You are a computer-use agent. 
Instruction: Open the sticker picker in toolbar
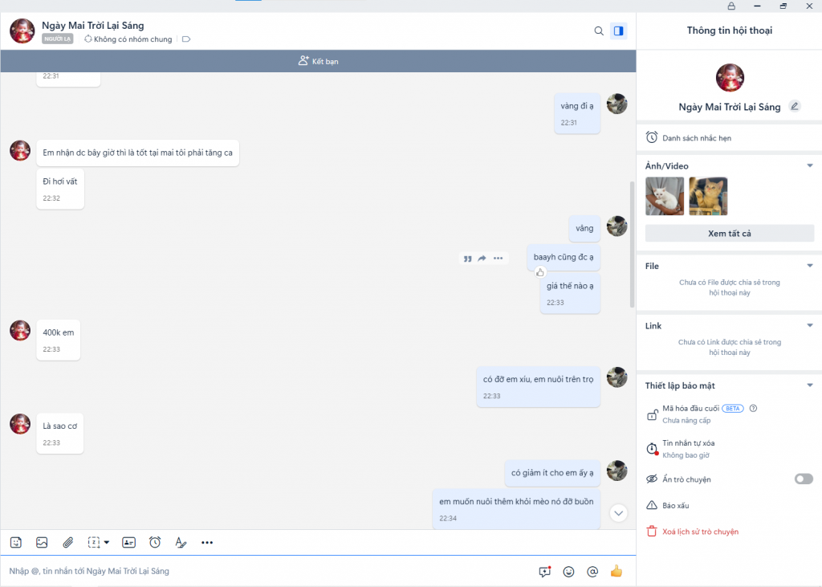[16, 542]
